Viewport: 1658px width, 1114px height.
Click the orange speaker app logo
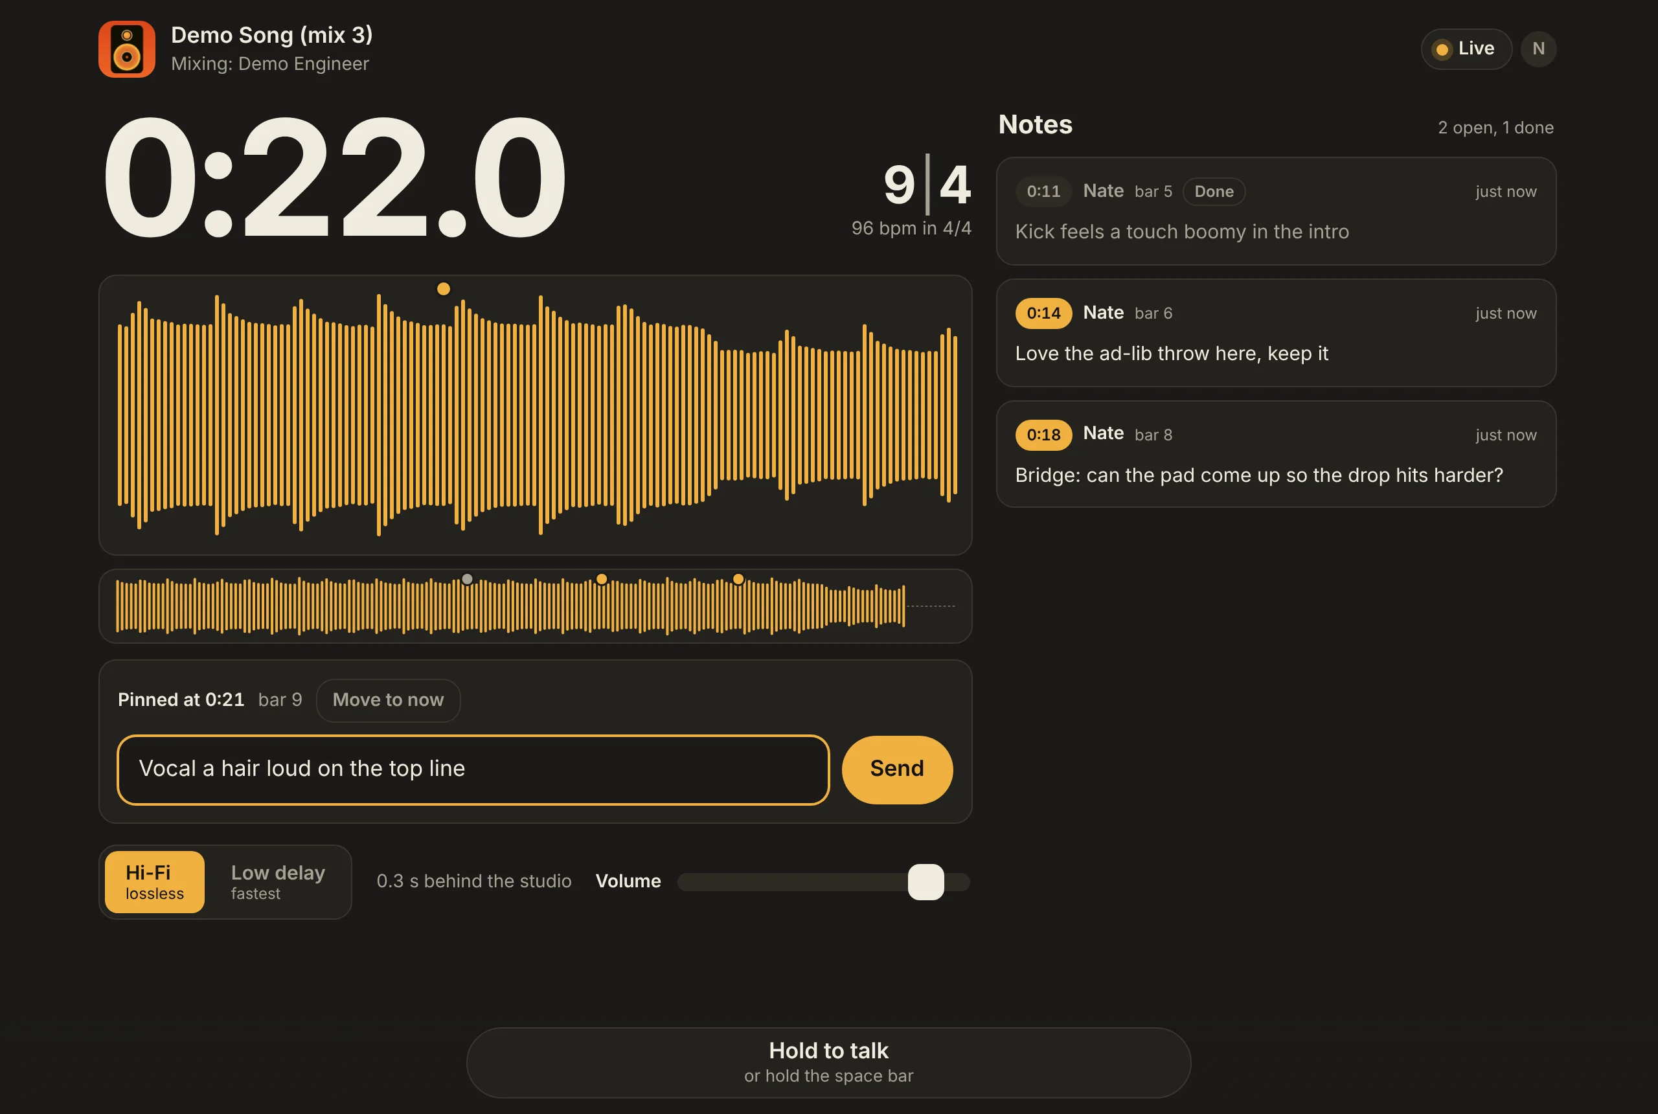126,49
